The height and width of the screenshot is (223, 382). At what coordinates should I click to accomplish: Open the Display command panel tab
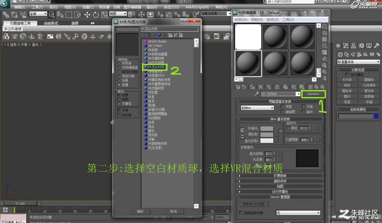tap(369, 46)
